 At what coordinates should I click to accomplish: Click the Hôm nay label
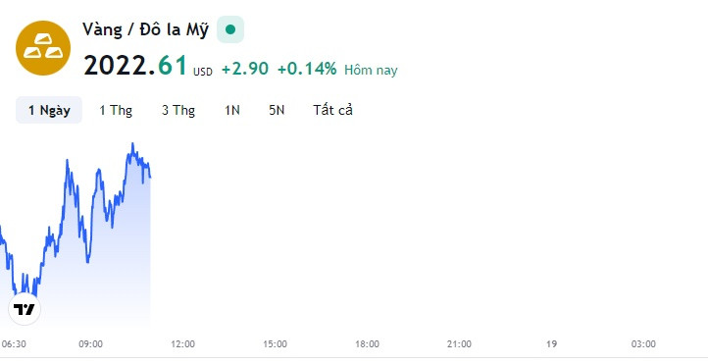tap(371, 70)
